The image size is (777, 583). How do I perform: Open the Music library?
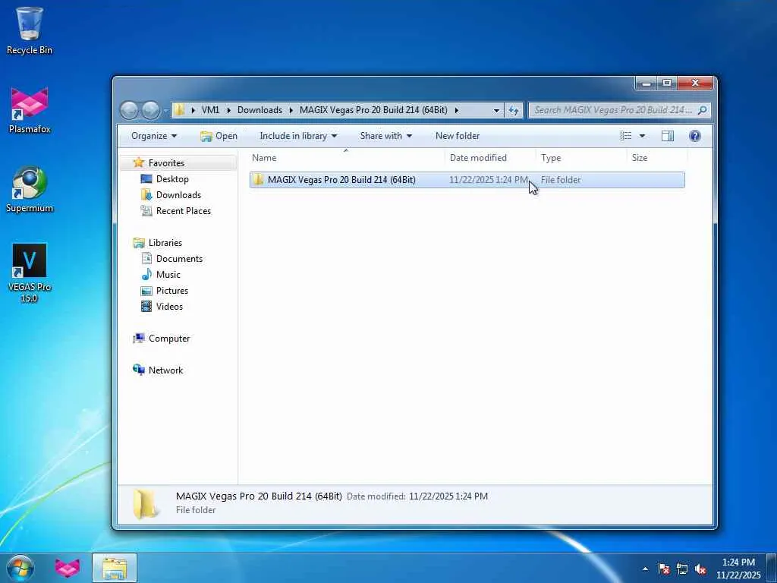168,274
